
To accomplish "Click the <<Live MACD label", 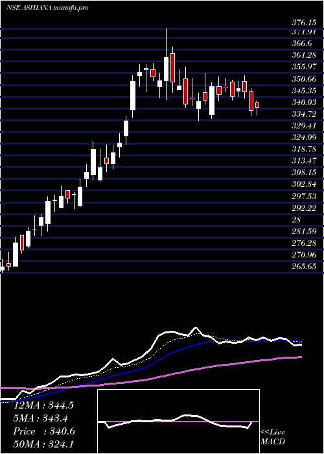I will [x=273, y=437].
